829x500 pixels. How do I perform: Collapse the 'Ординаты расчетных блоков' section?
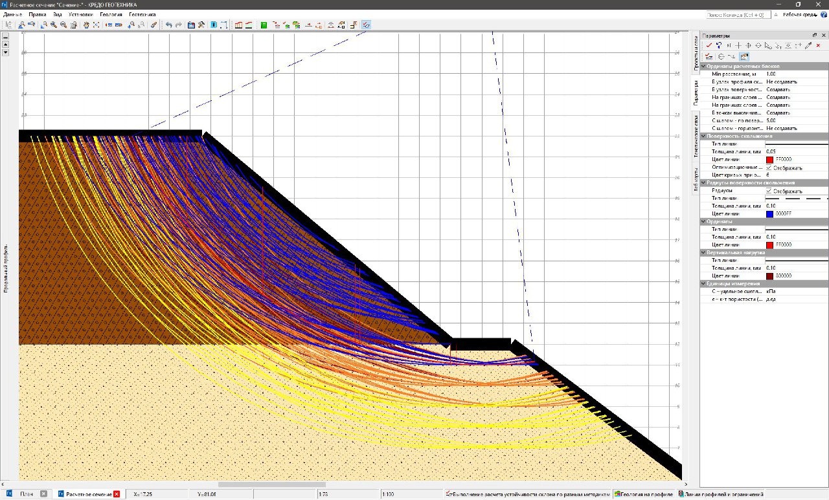(x=703, y=66)
